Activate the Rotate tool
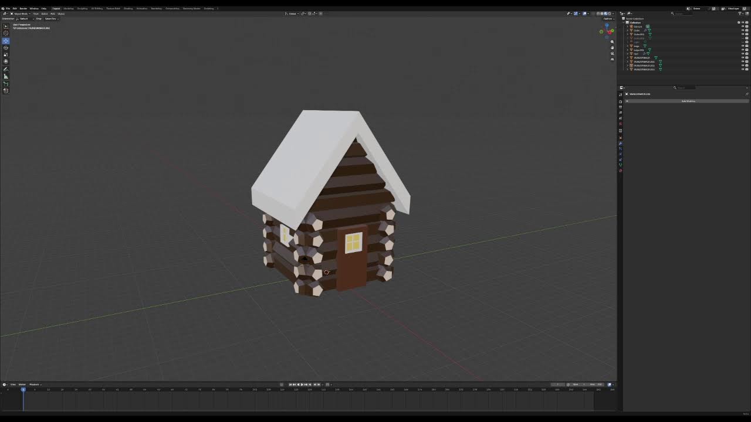751x422 pixels. (6, 48)
